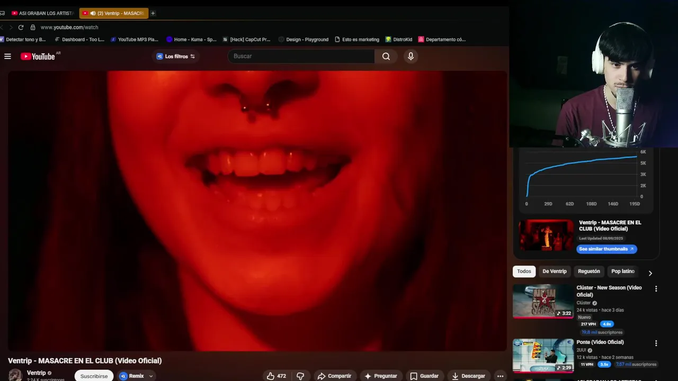This screenshot has width=678, height=381.
Task: Click the 217 VPH stat badge
Action: point(588,324)
